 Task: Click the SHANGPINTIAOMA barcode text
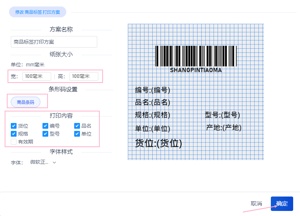tap(196, 70)
